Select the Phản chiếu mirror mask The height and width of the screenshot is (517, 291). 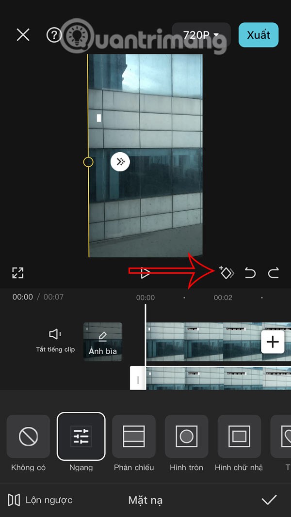click(134, 437)
